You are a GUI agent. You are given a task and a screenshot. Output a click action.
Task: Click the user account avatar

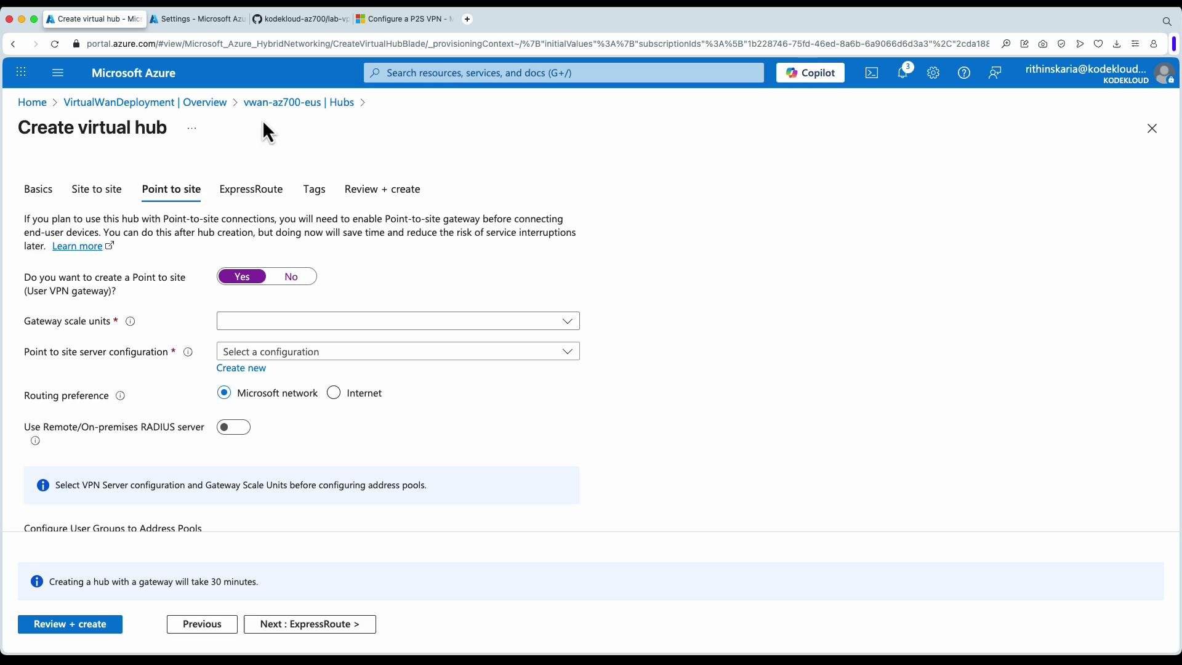pyautogui.click(x=1164, y=73)
